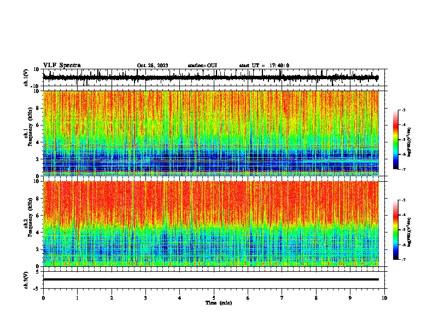Click time-axis tick label '4'
The width and height of the screenshot is (433, 334).
180,298
